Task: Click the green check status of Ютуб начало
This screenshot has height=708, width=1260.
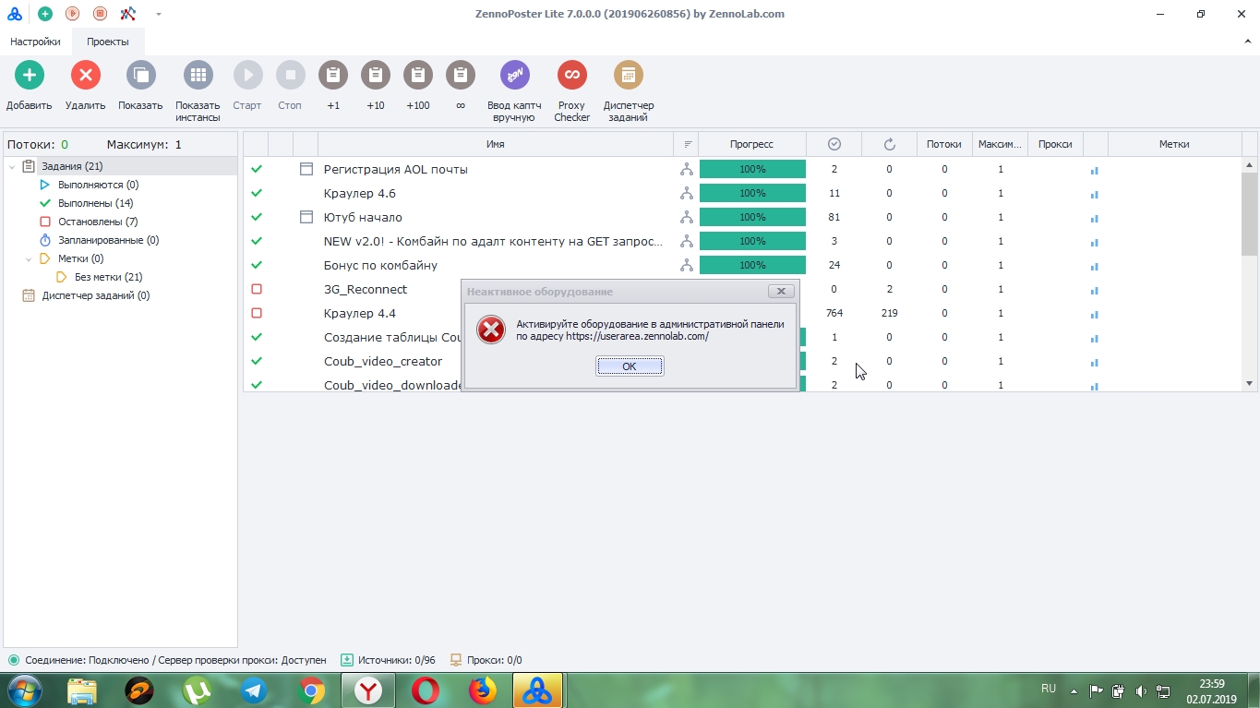Action: [x=257, y=217]
